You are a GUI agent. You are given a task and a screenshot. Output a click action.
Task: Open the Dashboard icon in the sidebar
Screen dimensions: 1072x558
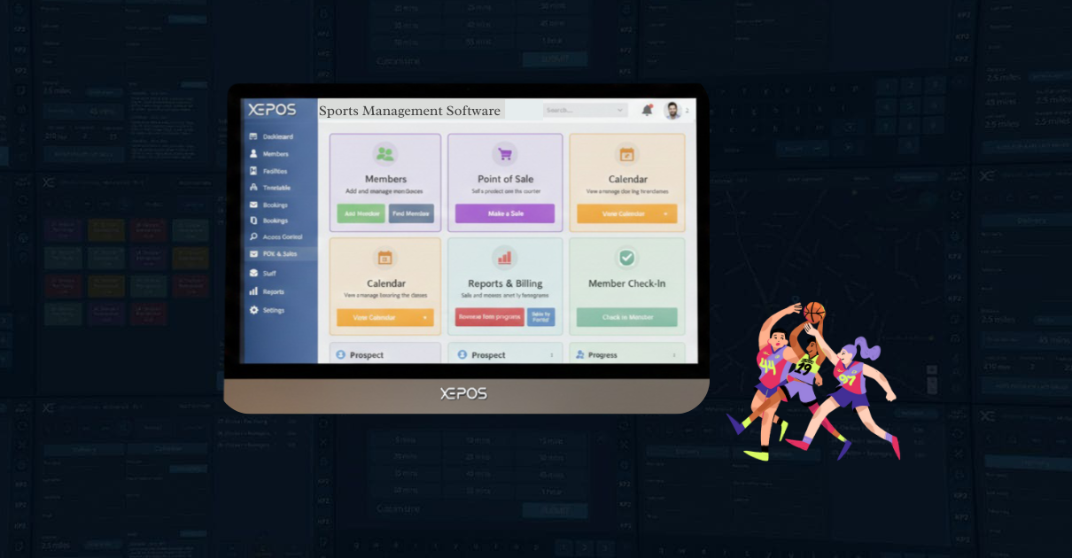pyautogui.click(x=253, y=136)
